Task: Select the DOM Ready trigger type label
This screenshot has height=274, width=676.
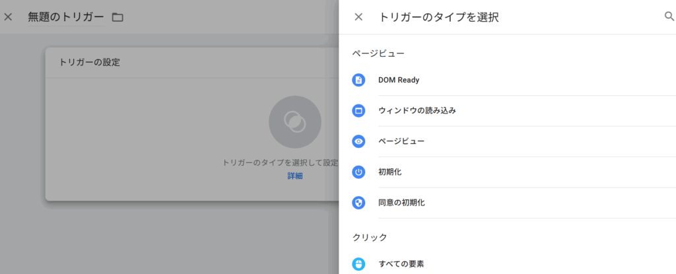Action: (x=399, y=80)
